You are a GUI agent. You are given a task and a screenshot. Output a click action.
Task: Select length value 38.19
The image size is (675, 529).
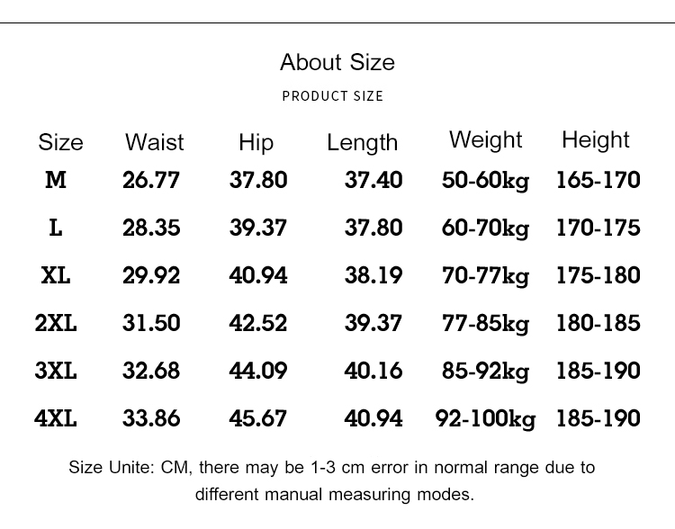click(x=373, y=275)
